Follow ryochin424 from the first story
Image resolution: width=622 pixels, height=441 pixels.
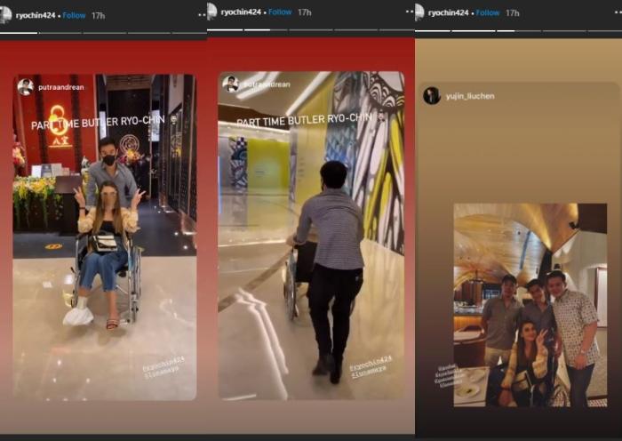click(74, 15)
